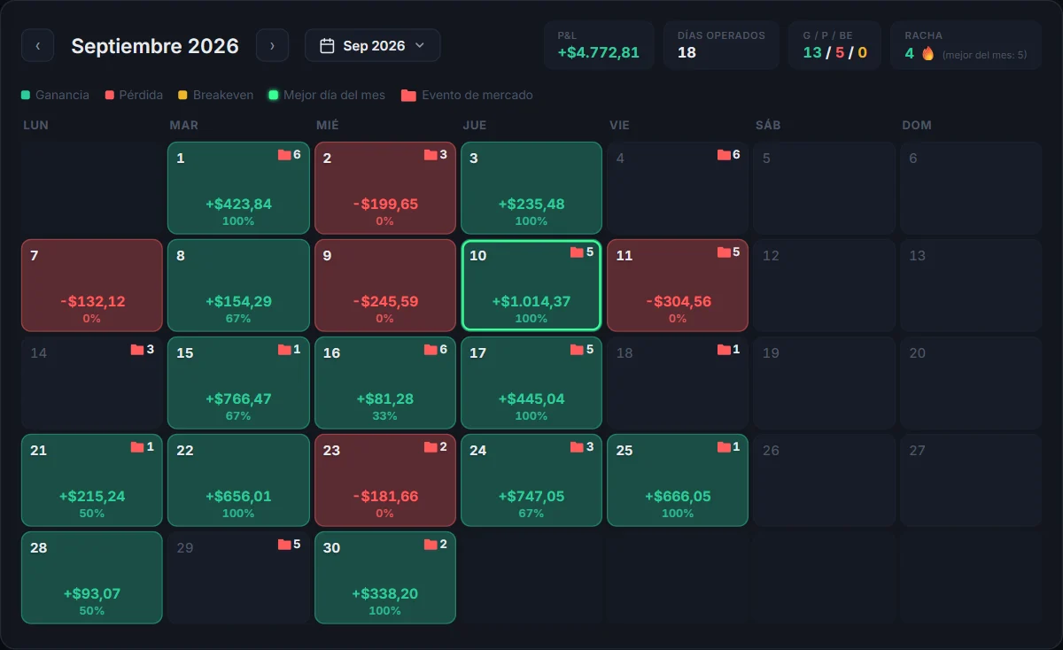Click the mejor del mes: 5 note
The height and width of the screenshot is (650, 1063).
[985, 55]
